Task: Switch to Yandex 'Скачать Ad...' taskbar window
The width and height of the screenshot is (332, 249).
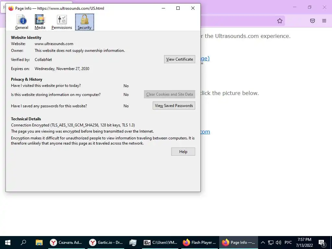Action: click(x=66, y=243)
